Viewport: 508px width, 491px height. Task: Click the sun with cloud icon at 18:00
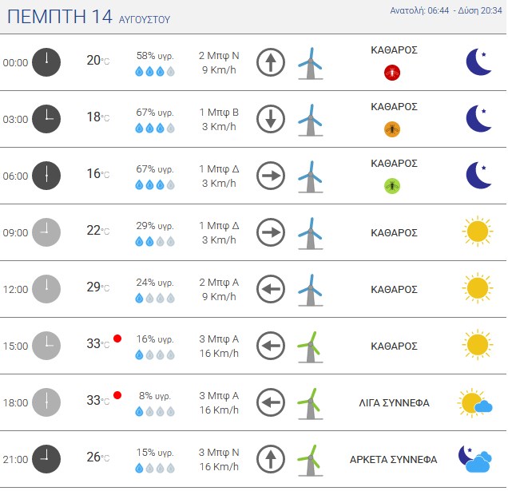475,402
